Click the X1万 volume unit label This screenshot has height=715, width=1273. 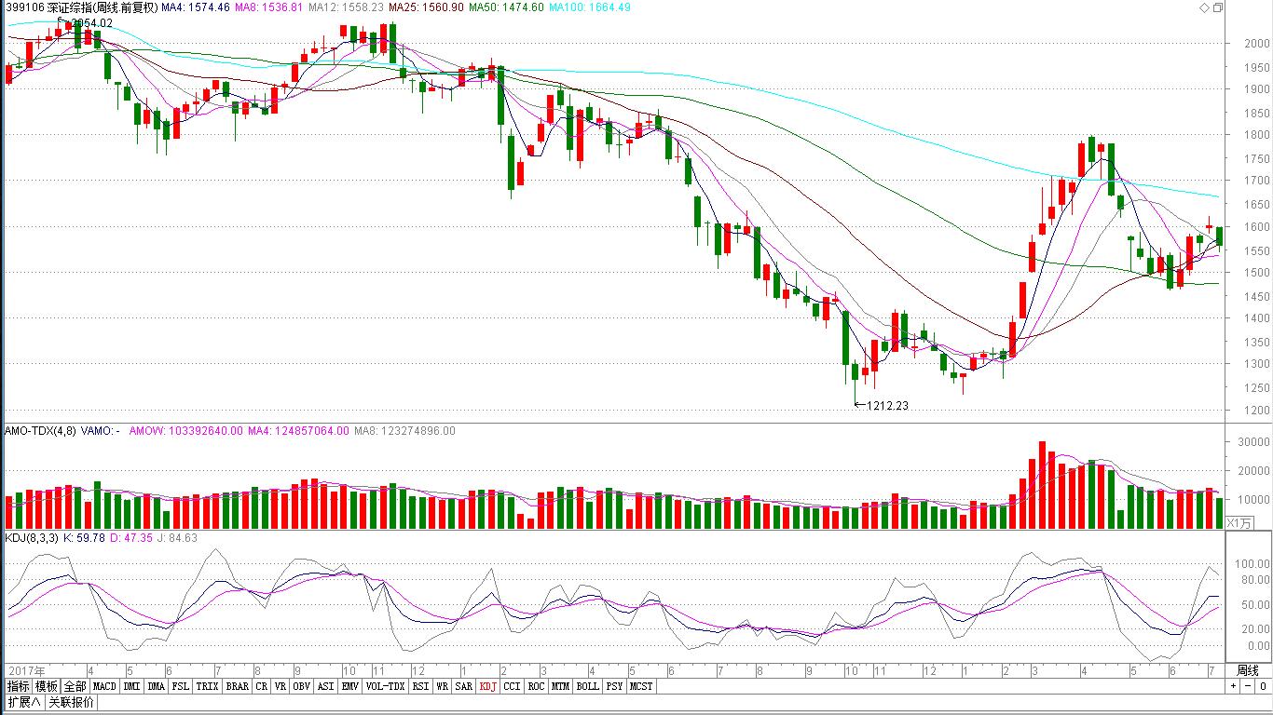(1239, 523)
